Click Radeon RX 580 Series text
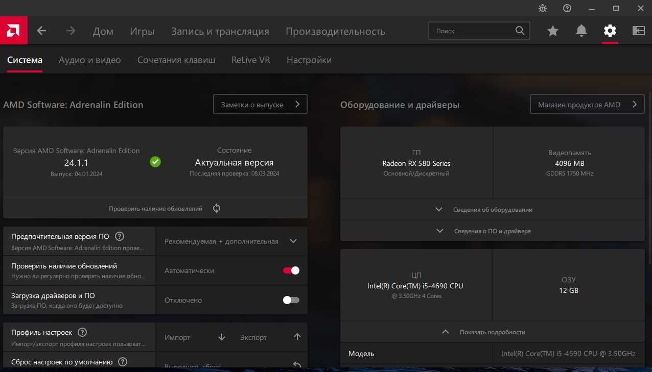This screenshot has height=372, width=652. point(416,163)
